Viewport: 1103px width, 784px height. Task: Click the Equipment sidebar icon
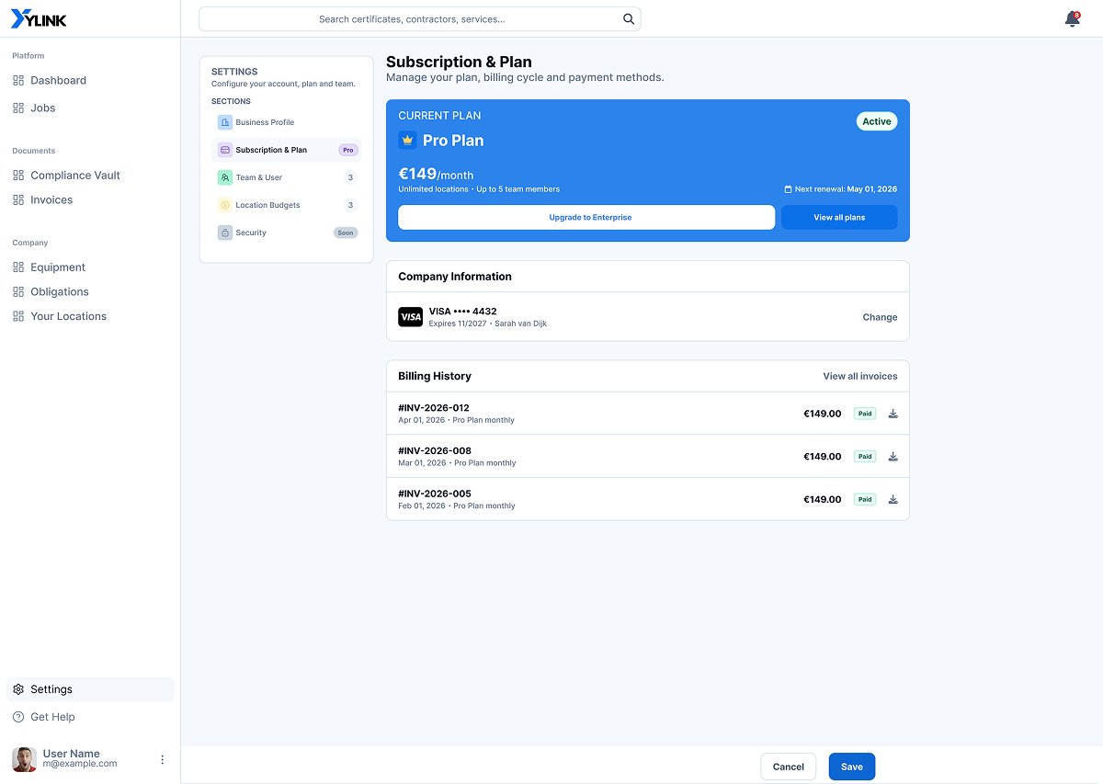point(18,267)
